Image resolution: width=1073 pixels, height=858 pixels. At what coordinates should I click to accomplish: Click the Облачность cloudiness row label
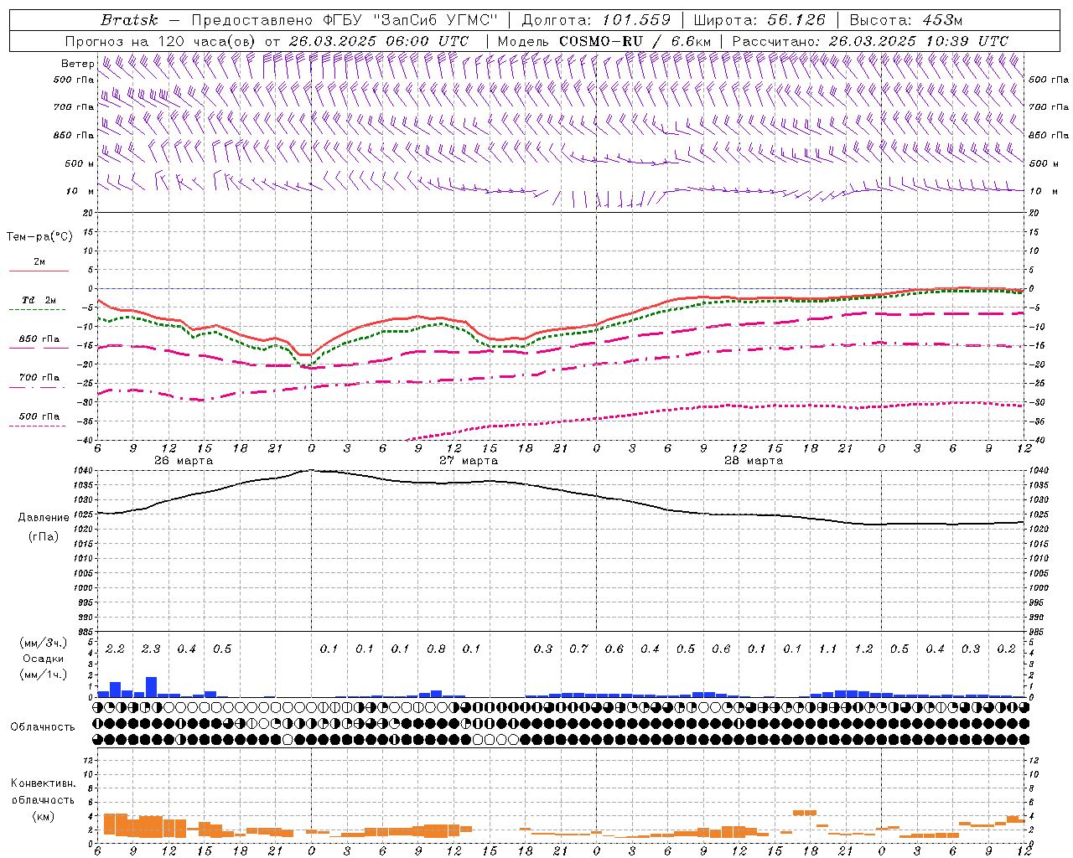tap(43, 727)
